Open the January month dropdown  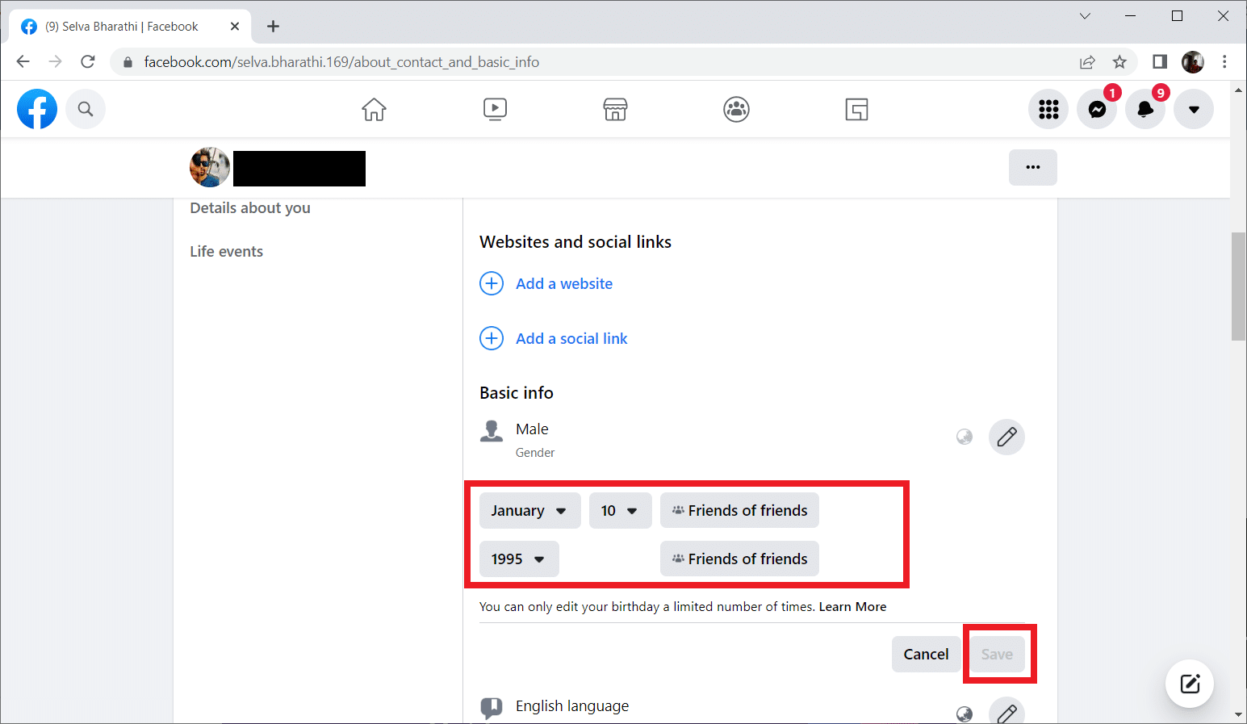[529, 511]
